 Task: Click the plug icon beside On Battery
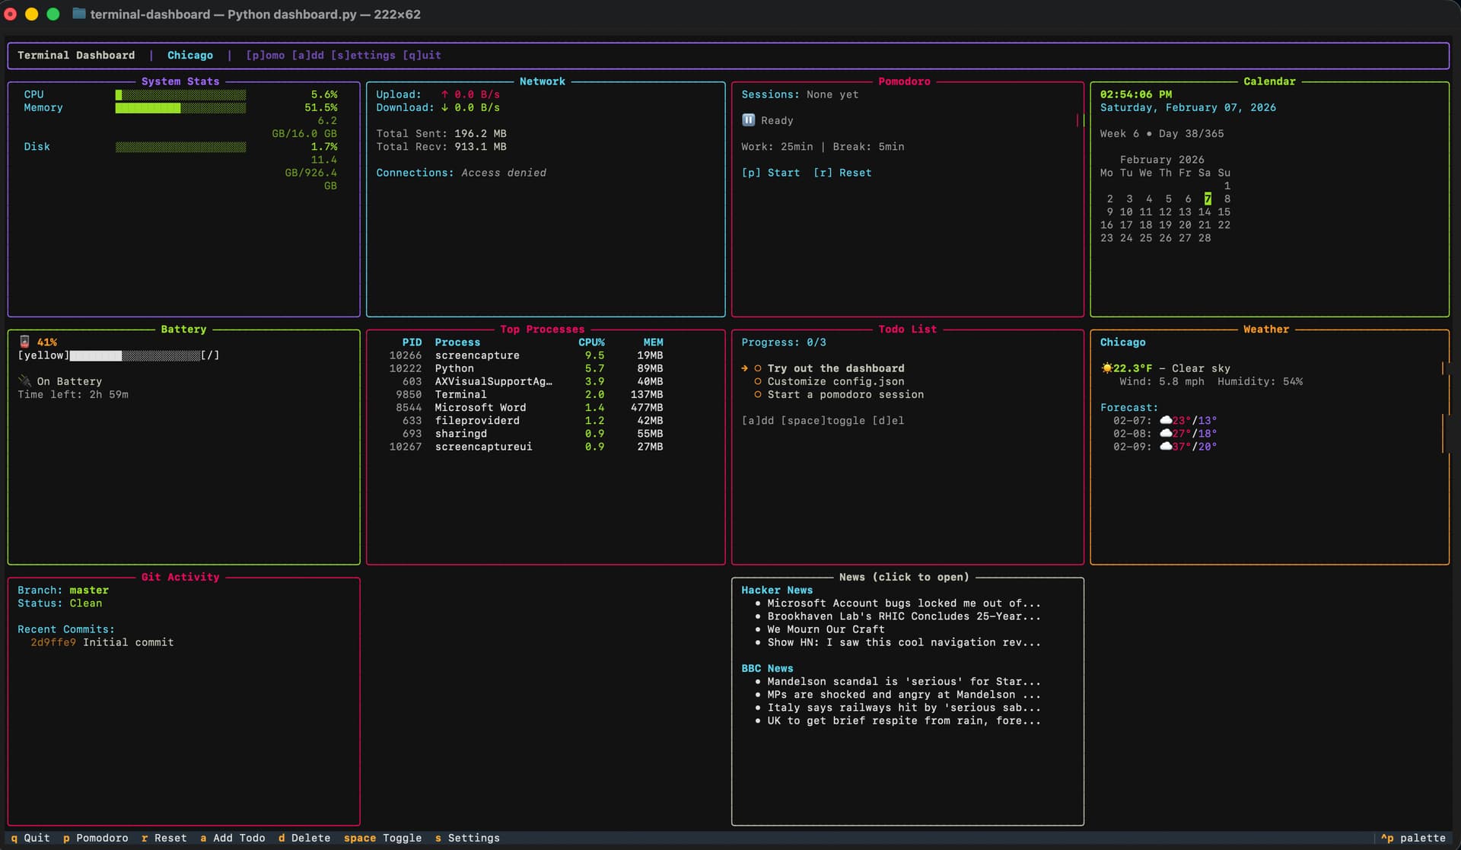[x=24, y=380]
